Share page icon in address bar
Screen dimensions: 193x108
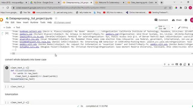coord(165,8)
